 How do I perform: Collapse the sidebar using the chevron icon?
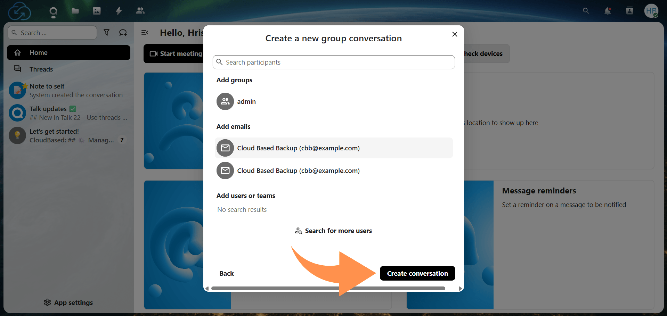145,32
